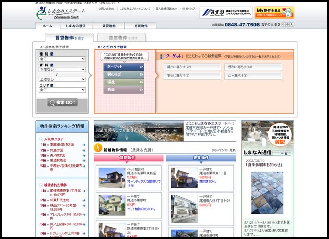Click the help icon next to 賃料
Screen dimensions: 329x239
(x=52, y=65)
